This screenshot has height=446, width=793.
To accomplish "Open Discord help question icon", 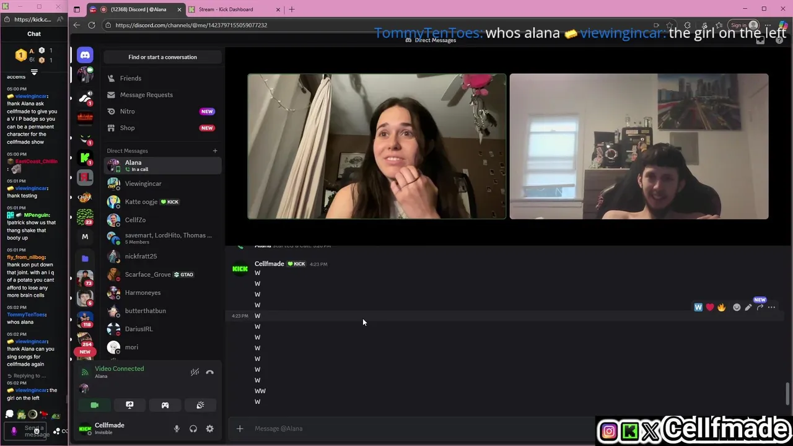I will point(779,40).
